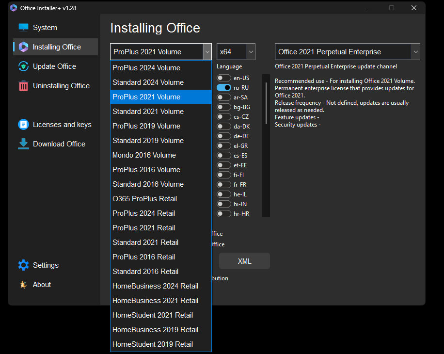This screenshot has height=354, width=444.
Task: Click the XML button
Action: point(244,261)
